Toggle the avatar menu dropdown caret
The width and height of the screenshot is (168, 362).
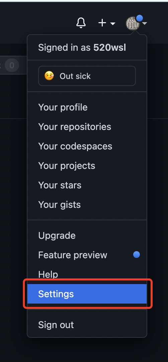click(145, 23)
